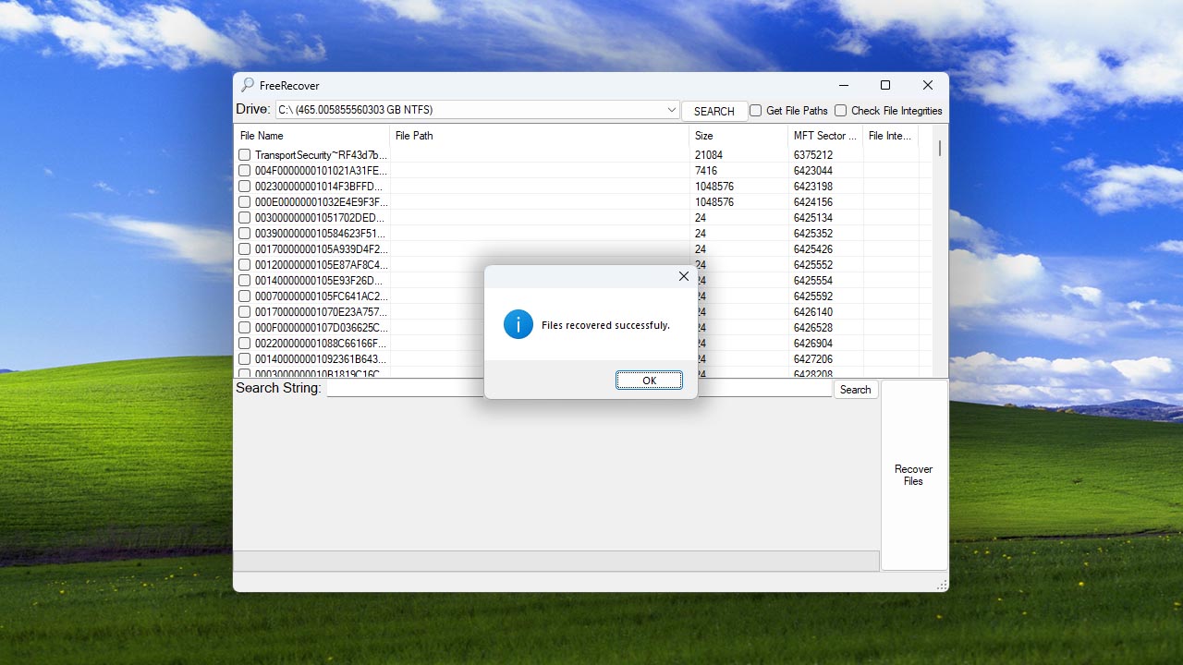1183x665 pixels.
Task: Check the 004F0000000101021A31FE file checkbox
Action: 245,171
